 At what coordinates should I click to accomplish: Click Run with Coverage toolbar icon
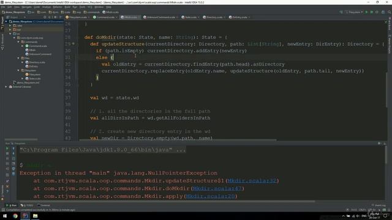tap(377, 12)
